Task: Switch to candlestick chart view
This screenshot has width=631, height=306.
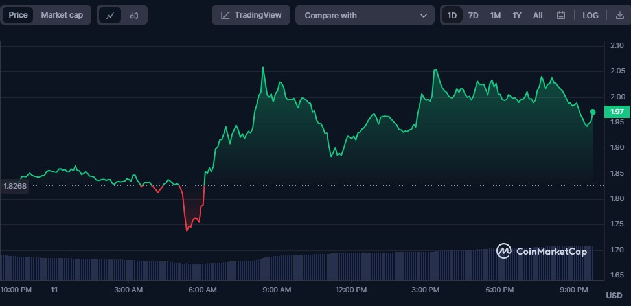Action: (x=134, y=15)
